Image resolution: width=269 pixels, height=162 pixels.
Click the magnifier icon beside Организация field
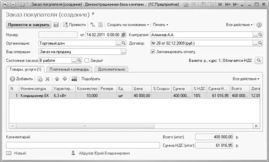(x=123, y=43)
